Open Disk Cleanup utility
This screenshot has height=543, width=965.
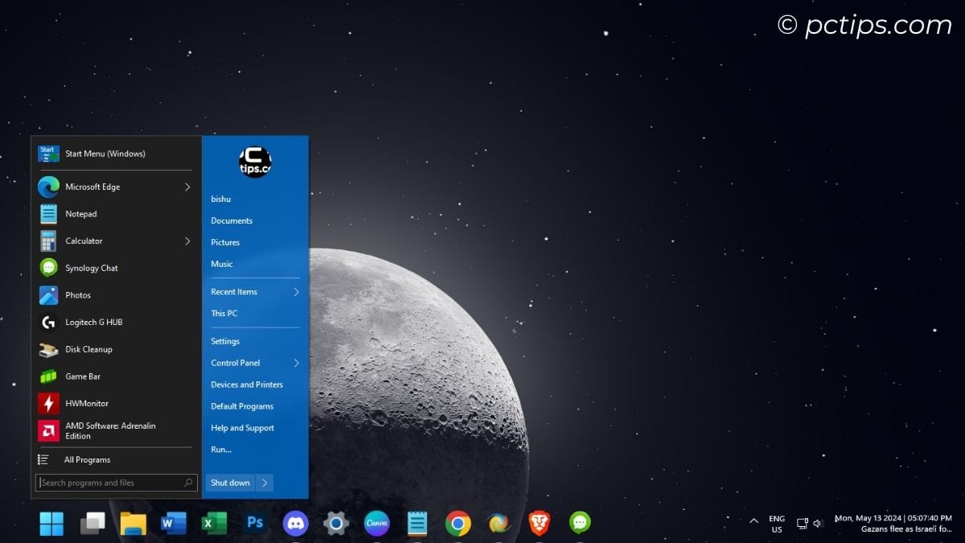point(88,349)
